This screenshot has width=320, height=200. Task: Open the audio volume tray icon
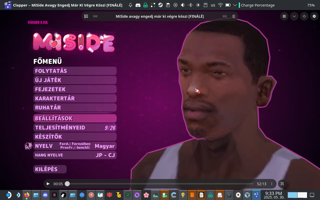point(183,5)
